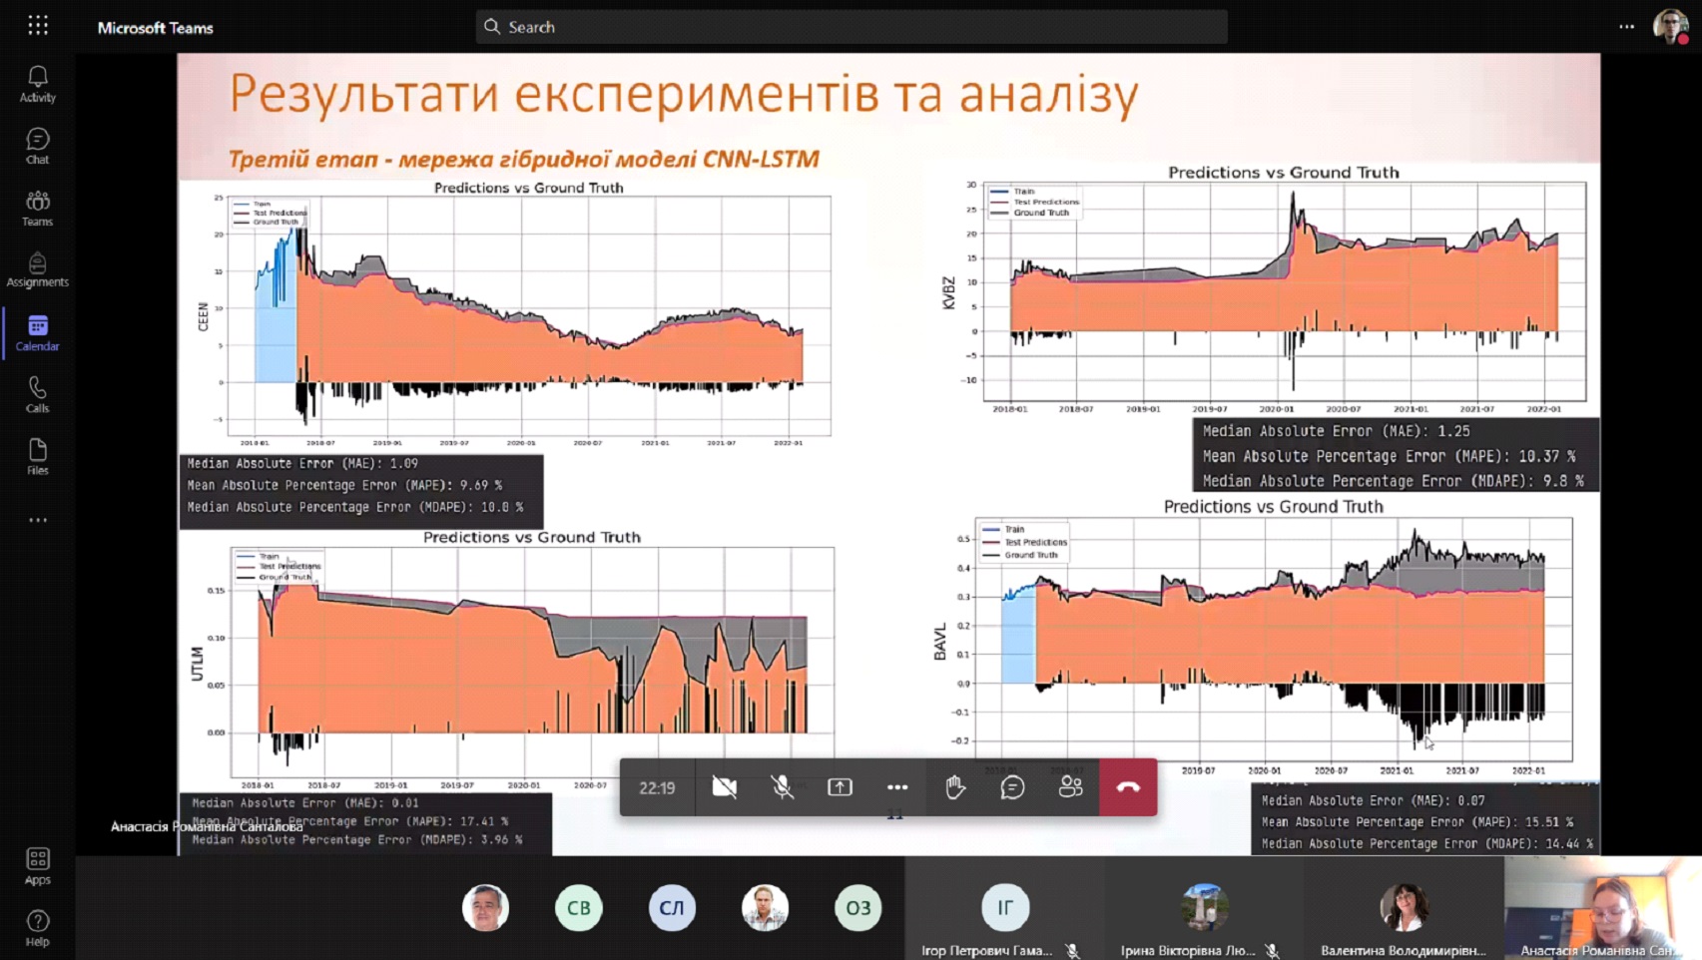Open Help in the sidebar
This screenshot has height=960, width=1702.
click(38, 928)
